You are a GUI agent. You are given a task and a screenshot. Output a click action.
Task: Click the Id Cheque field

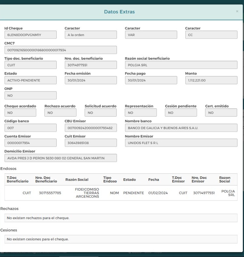(x=31, y=35)
